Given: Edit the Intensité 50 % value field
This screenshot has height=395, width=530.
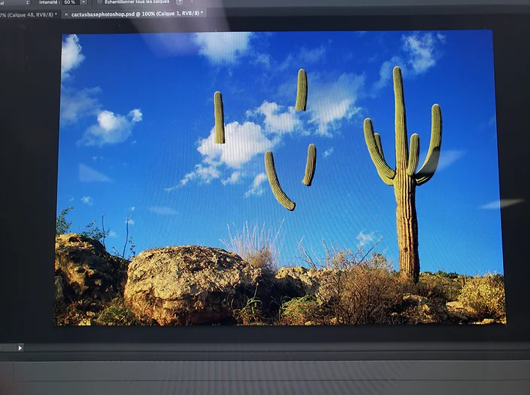Looking at the screenshot, I should (71, 2).
